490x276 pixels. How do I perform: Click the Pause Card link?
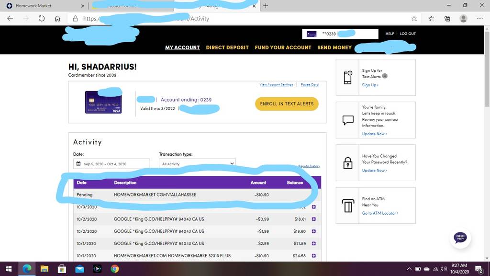(x=310, y=84)
